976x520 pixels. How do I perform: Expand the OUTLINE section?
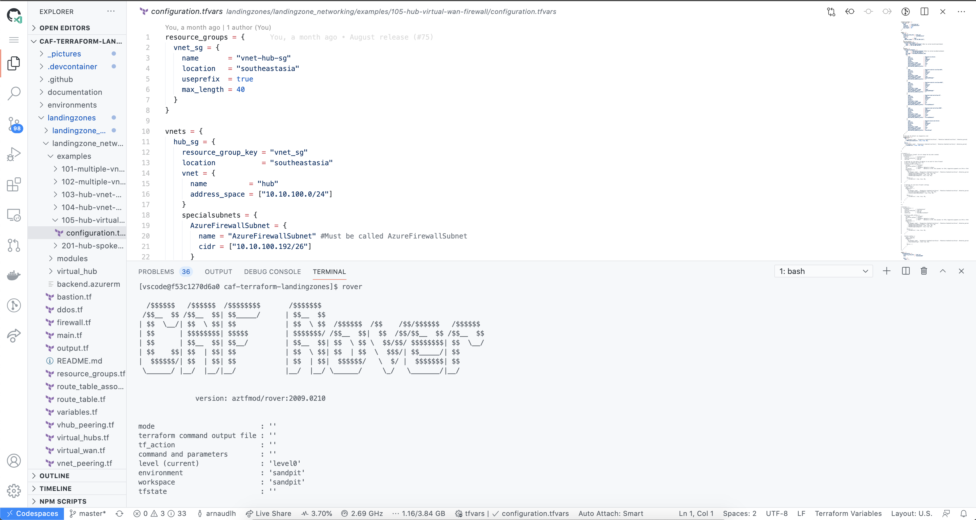(x=55, y=476)
